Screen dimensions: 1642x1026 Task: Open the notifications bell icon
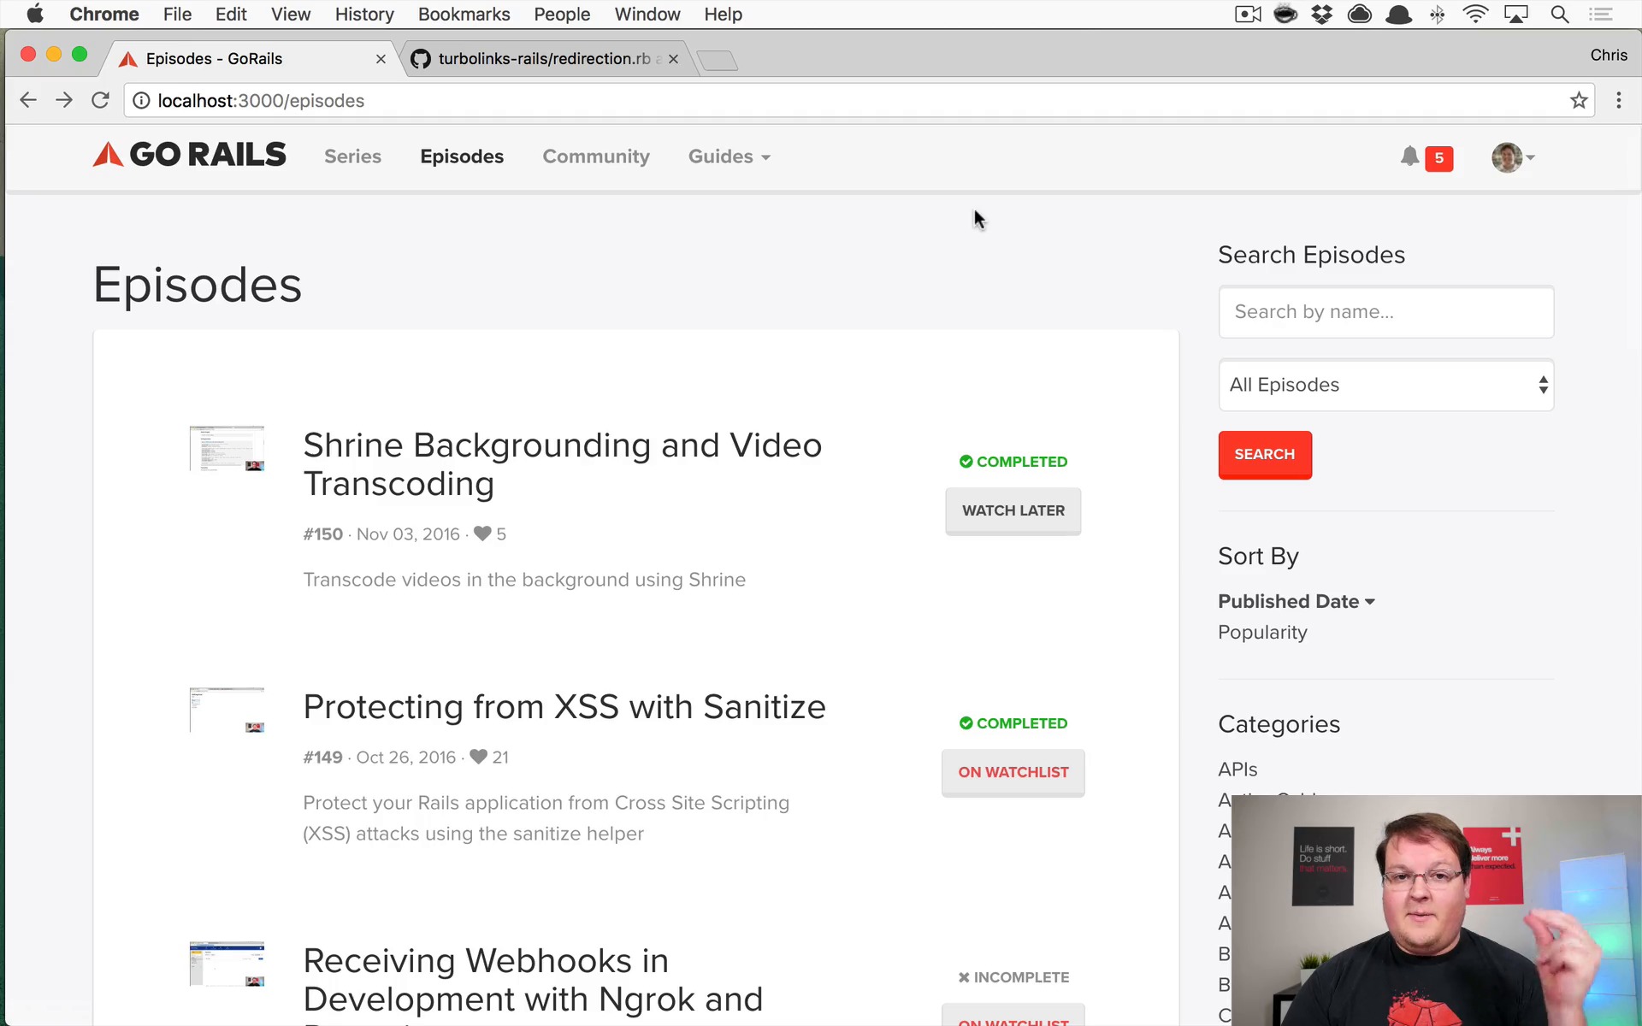coord(1409,156)
